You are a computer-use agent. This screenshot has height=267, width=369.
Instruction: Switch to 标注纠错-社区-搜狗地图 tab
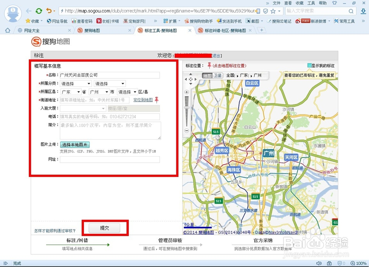(x=225, y=31)
